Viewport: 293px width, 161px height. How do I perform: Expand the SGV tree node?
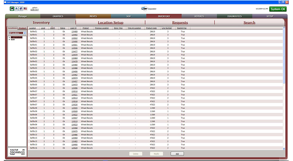9,39
